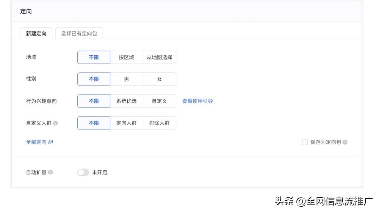Click the 行为兴趣意向 field label
Screen dimensions: 379x212
tap(41, 101)
